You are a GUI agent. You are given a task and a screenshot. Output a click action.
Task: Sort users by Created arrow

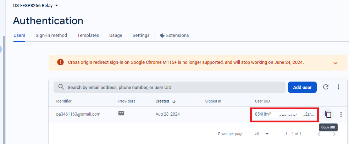[x=174, y=101]
